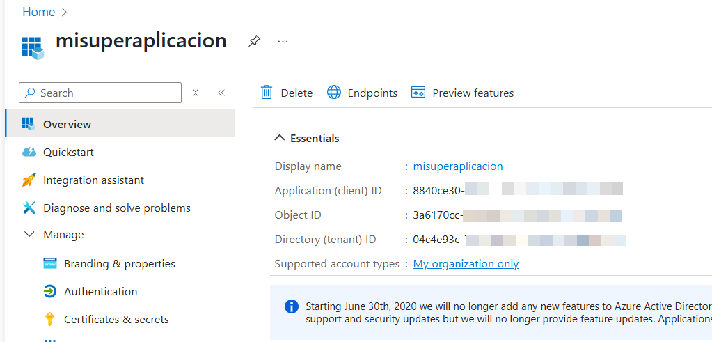Click the Manage section label
This screenshot has width=712, height=342.
click(63, 235)
